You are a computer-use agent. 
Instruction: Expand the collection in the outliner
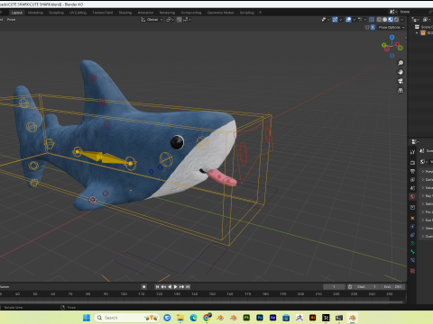417,33
